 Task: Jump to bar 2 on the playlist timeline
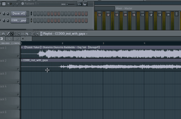pos(63,43)
